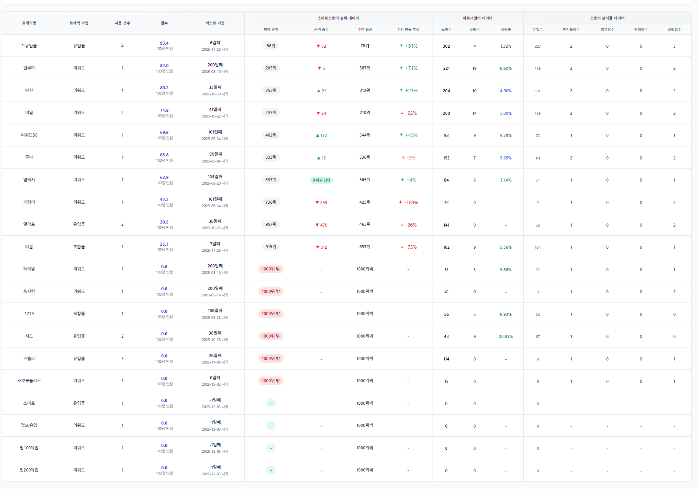The image size is (700, 489).
Task: Select the 비밀 traffic name
Action: point(29,113)
